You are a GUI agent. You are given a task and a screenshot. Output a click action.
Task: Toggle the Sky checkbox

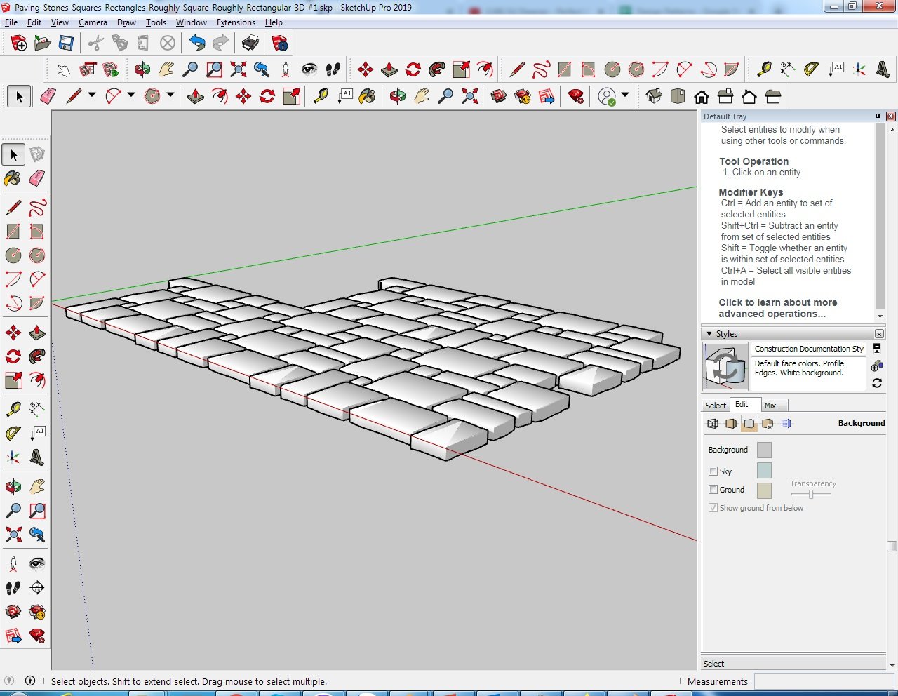[713, 471]
